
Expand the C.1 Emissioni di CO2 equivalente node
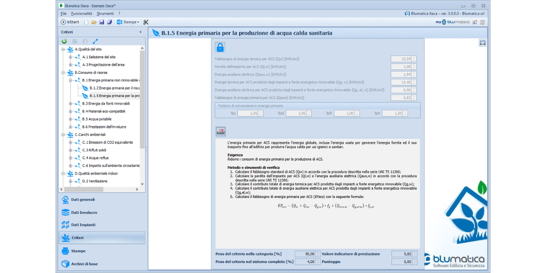click(x=71, y=142)
